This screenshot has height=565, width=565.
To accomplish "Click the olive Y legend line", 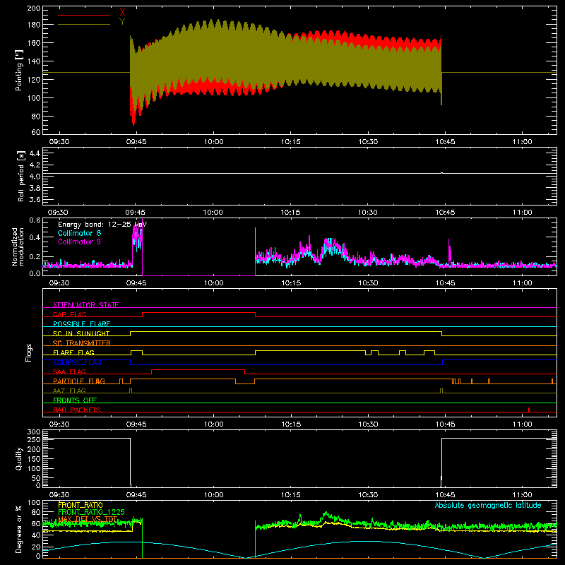I will pos(84,25).
